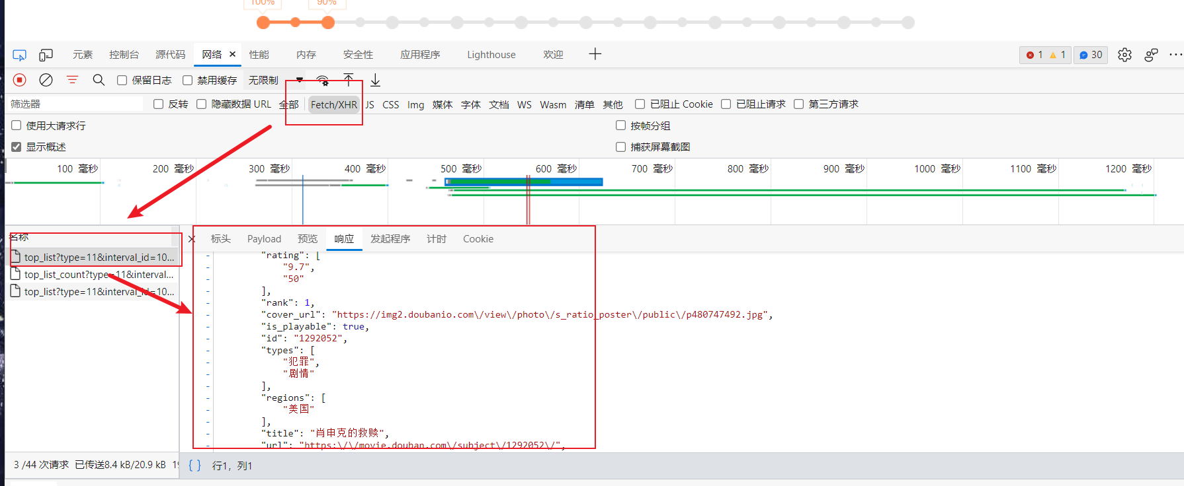Switch to 性能 tab
This screenshot has height=486, width=1184.
259,55
